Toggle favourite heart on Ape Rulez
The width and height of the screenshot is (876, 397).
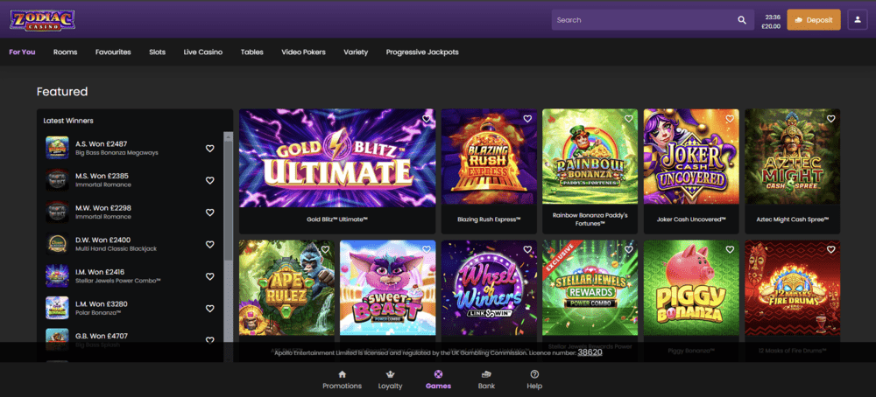click(x=325, y=250)
